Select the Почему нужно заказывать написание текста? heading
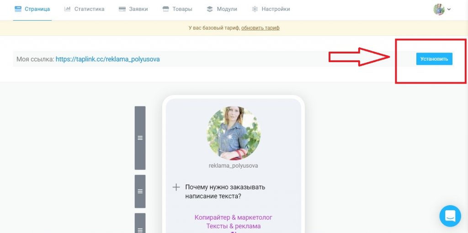 click(x=225, y=192)
